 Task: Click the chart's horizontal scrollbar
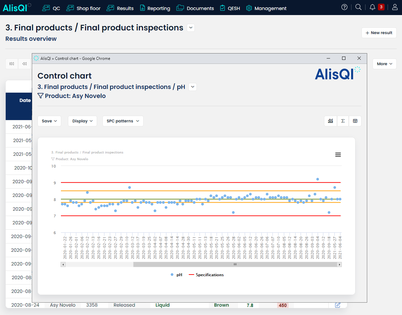coord(234,264)
